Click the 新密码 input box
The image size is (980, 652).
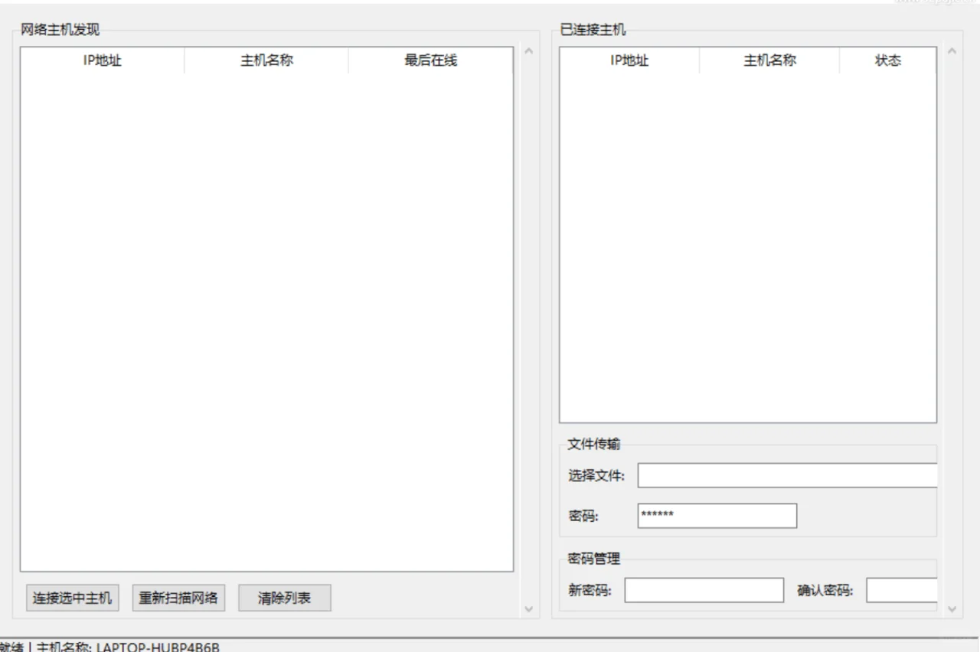704,590
